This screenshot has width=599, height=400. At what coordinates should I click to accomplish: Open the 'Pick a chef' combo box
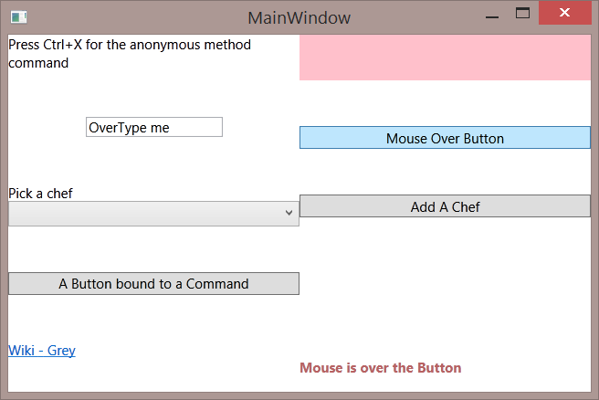pyautogui.click(x=153, y=214)
